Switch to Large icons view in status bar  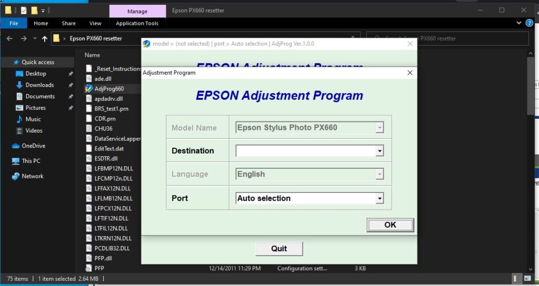[527, 279]
